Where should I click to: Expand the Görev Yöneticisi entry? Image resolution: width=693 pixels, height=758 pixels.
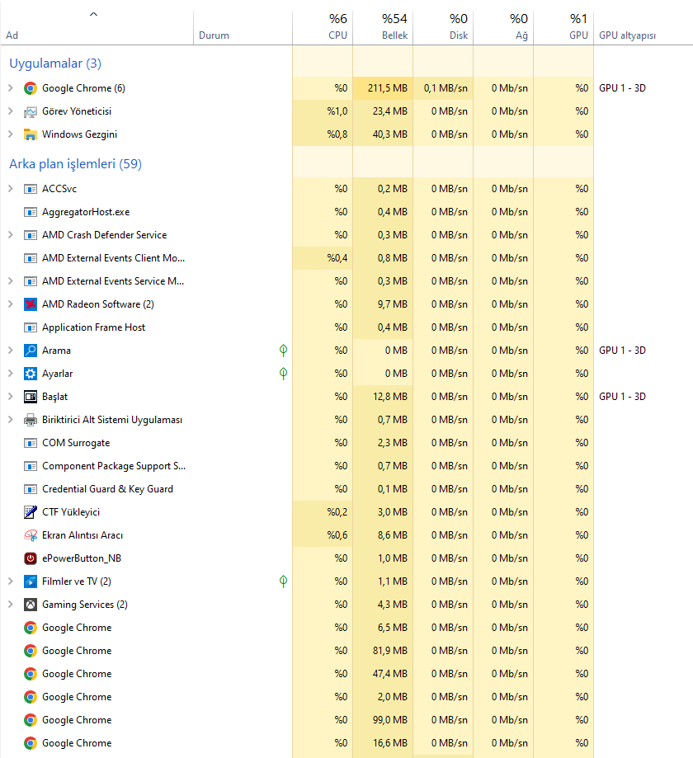point(10,111)
